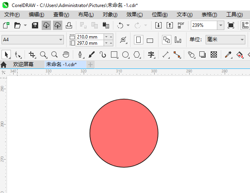This screenshot has width=250, height=193.
Task: Open the 位图(B) menu
Action: 160,15
